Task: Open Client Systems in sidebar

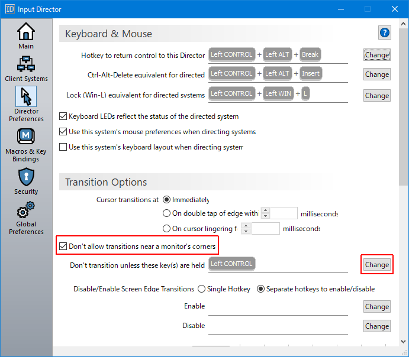Action: coord(26,68)
